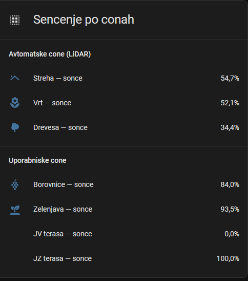Image resolution: width=248 pixels, height=281 pixels.
Task: Click the 34,4% Drevesa reading
Action: [230, 128]
